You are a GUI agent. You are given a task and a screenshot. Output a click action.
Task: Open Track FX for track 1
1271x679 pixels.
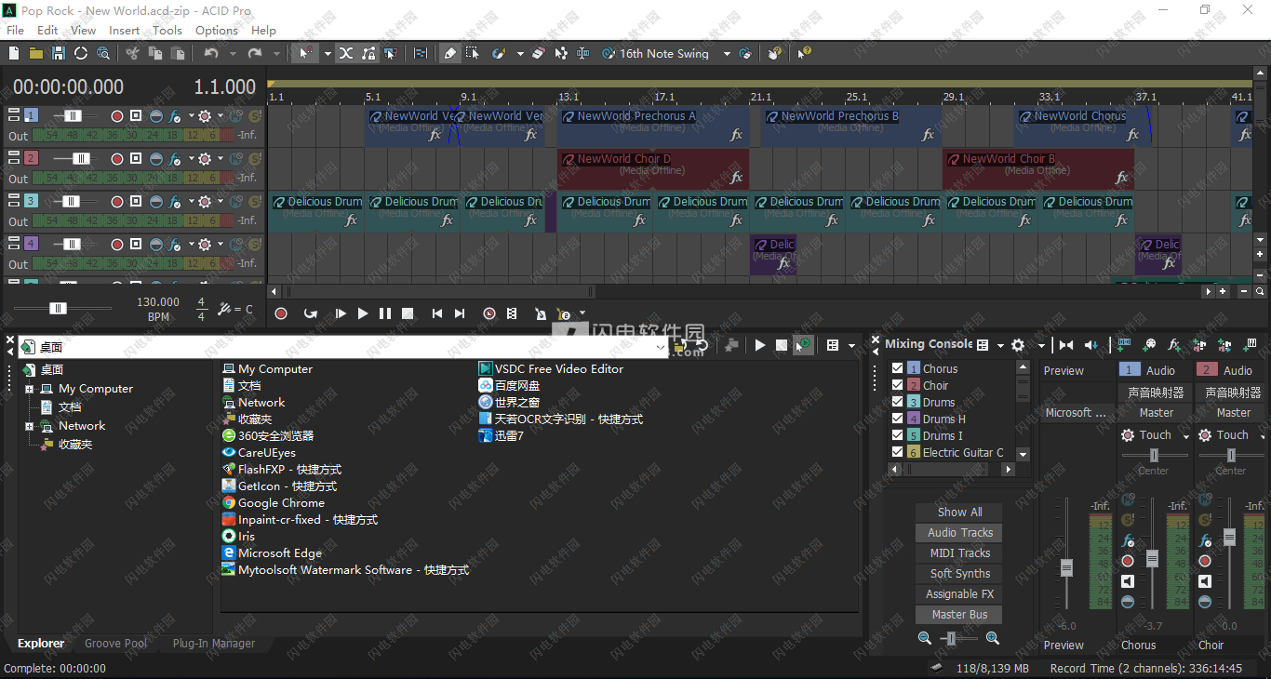click(174, 116)
